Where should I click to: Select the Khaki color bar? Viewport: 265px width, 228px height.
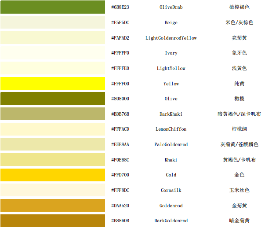(x=53, y=160)
